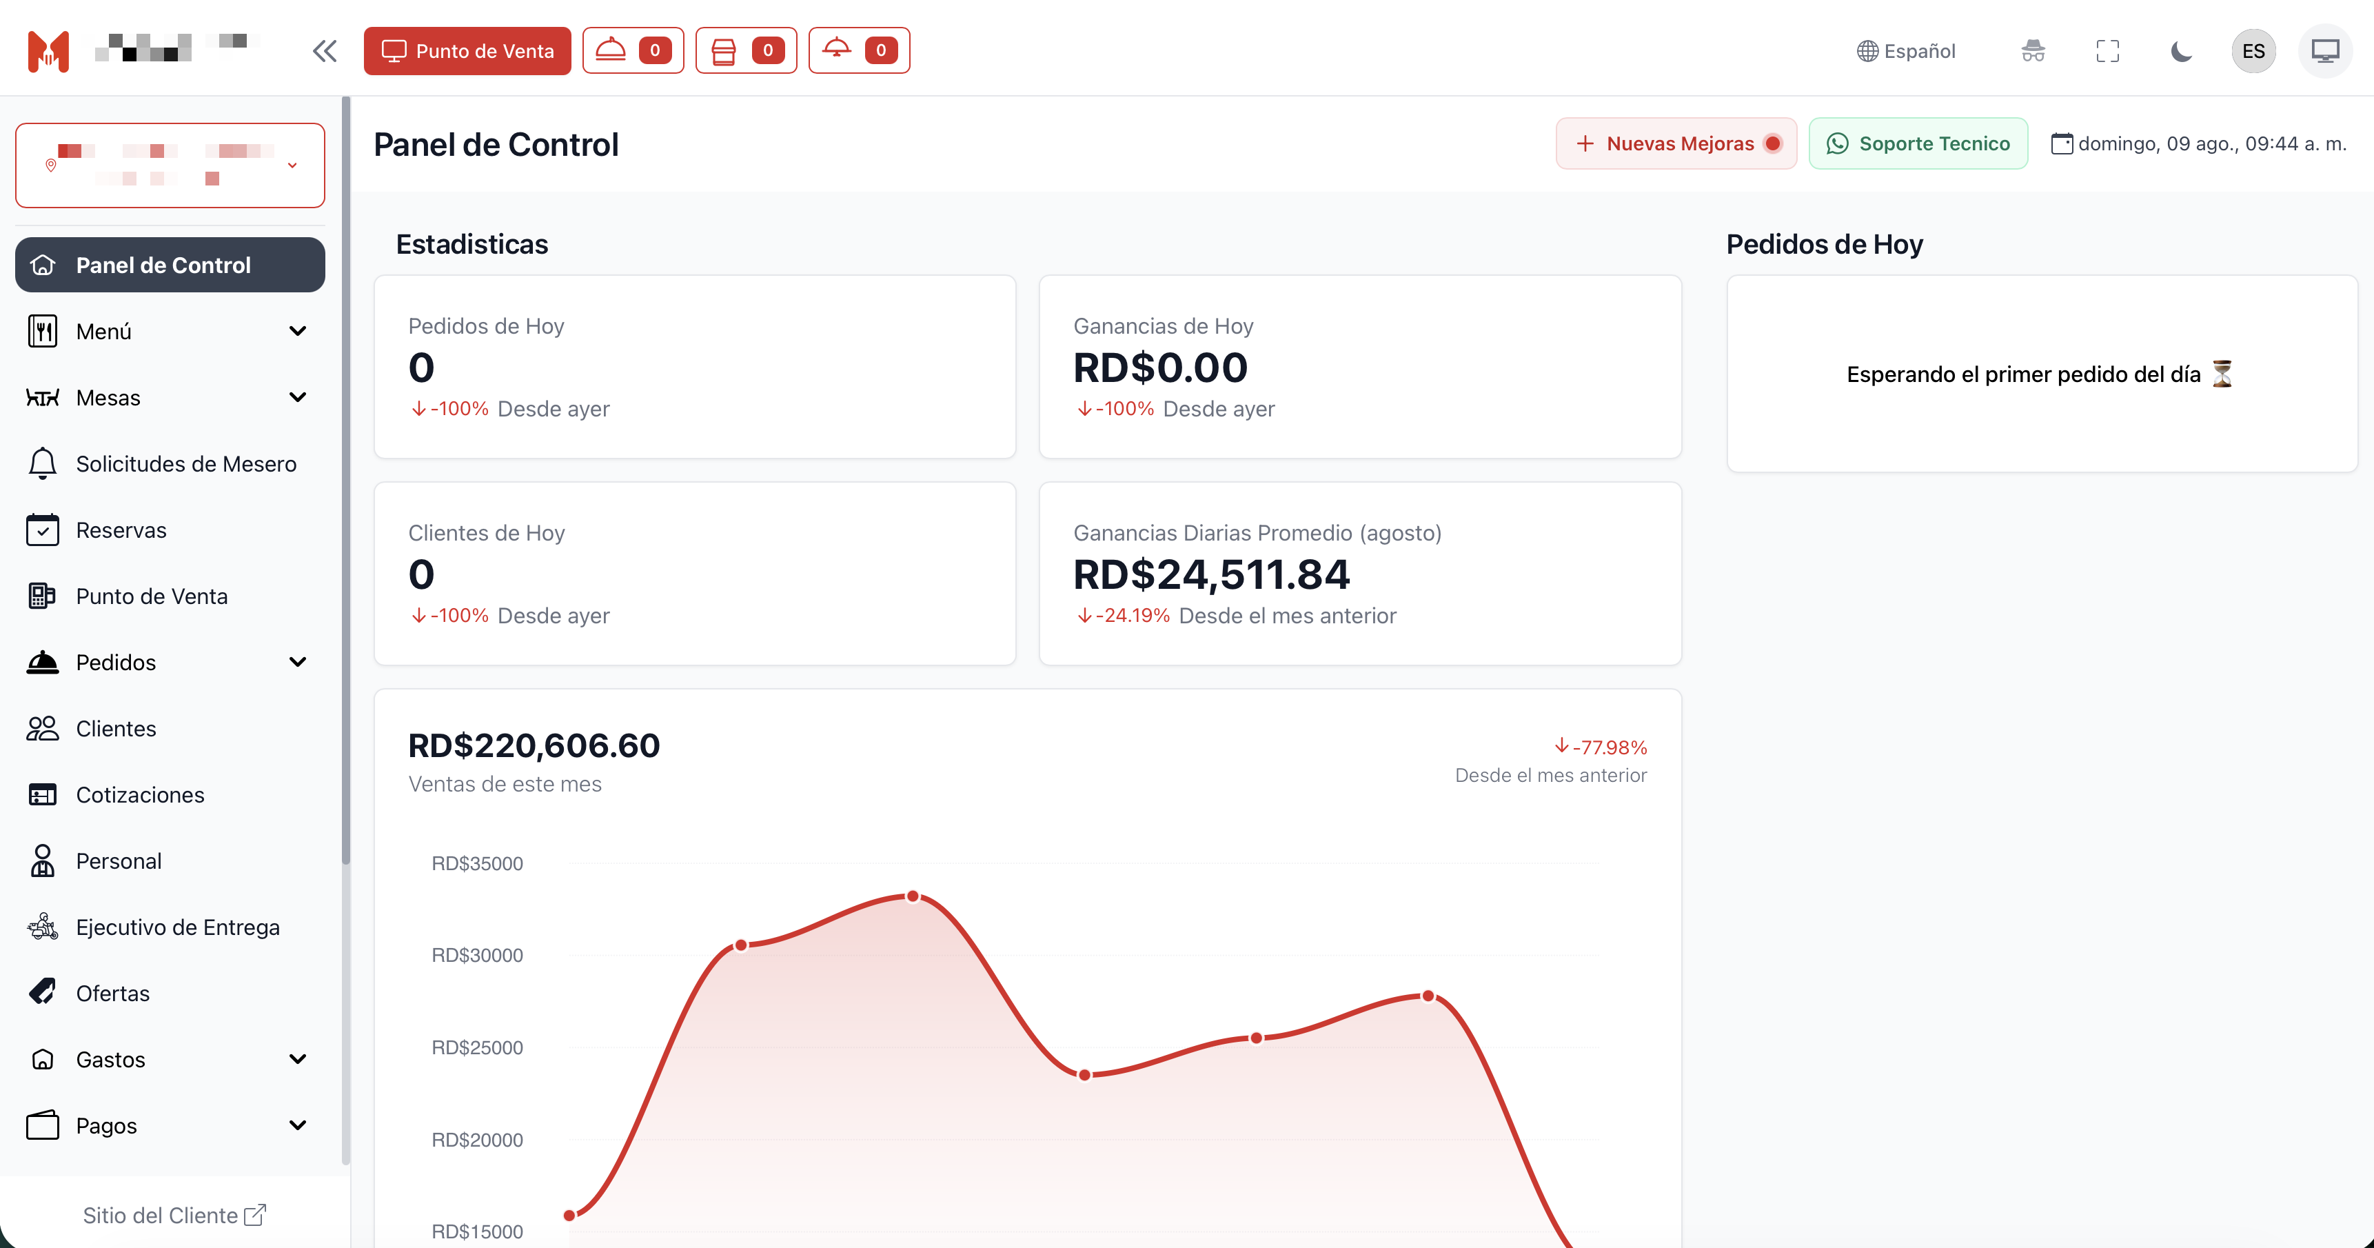Select Panel de Control in sidebar
Viewport: 2374px width, 1248px height.
170,265
